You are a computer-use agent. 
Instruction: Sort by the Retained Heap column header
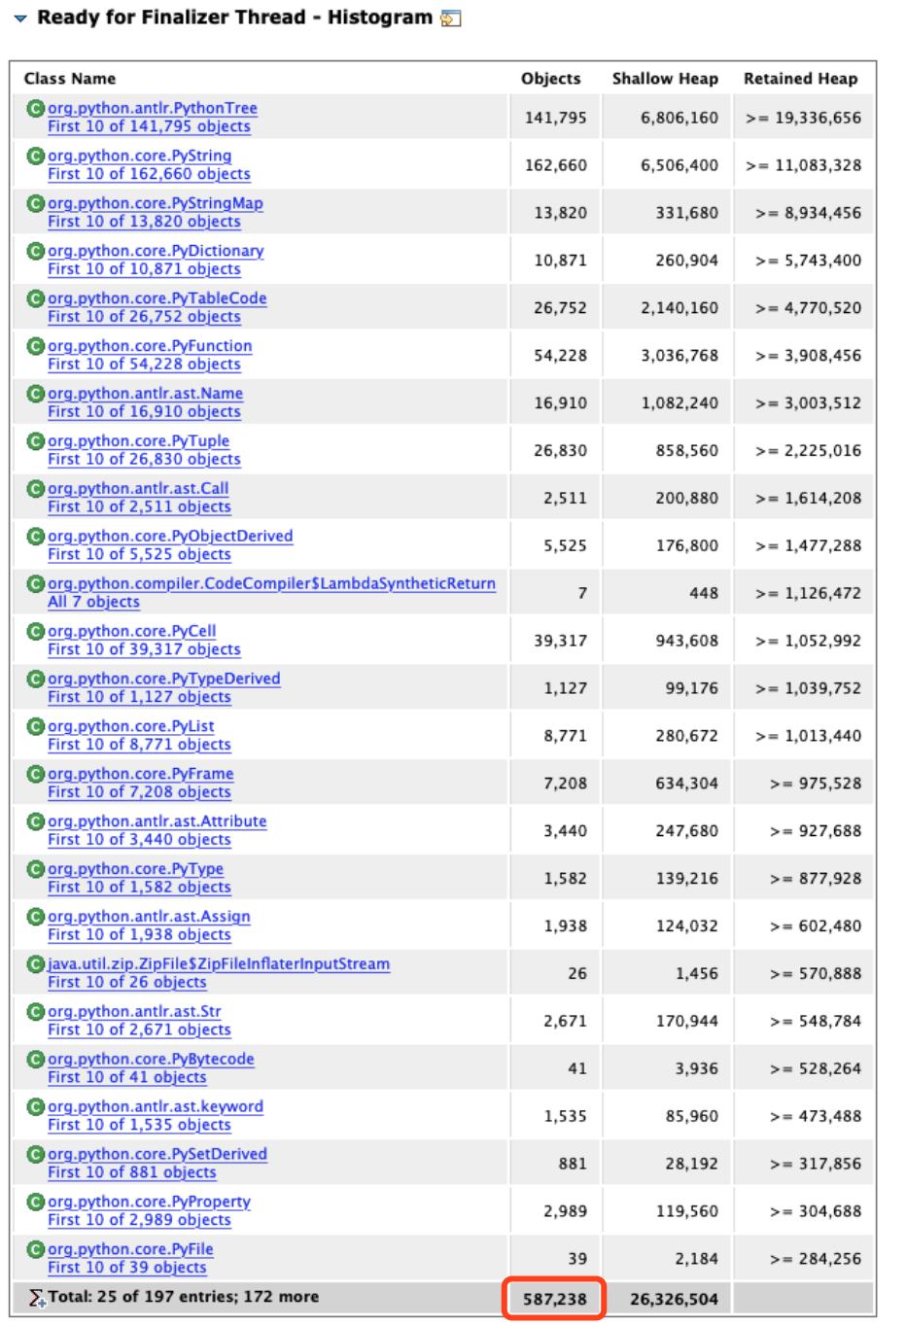click(x=800, y=79)
